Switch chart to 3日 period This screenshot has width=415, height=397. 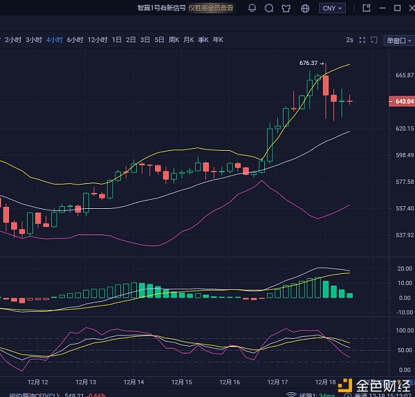click(x=145, y=40)
